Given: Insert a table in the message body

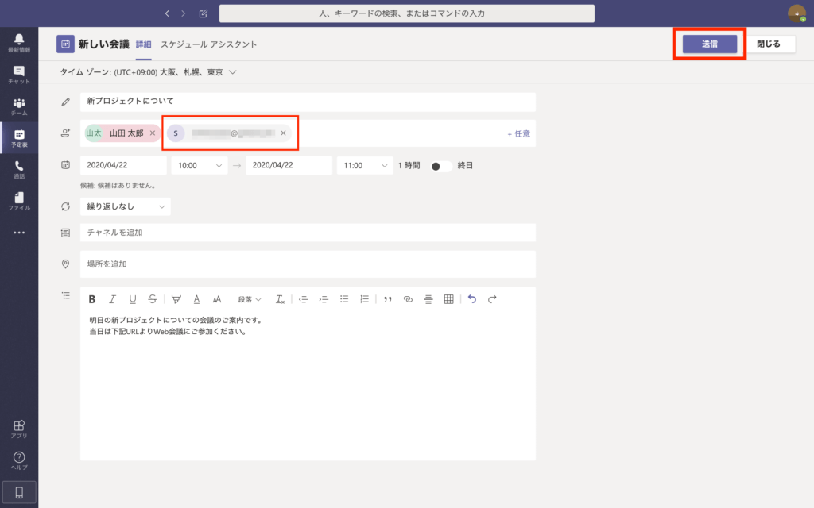Looking at the screenshot, I should click(448, 299).
